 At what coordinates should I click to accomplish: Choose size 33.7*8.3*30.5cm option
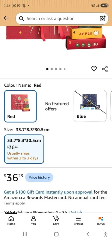click(x=24, y=149)
